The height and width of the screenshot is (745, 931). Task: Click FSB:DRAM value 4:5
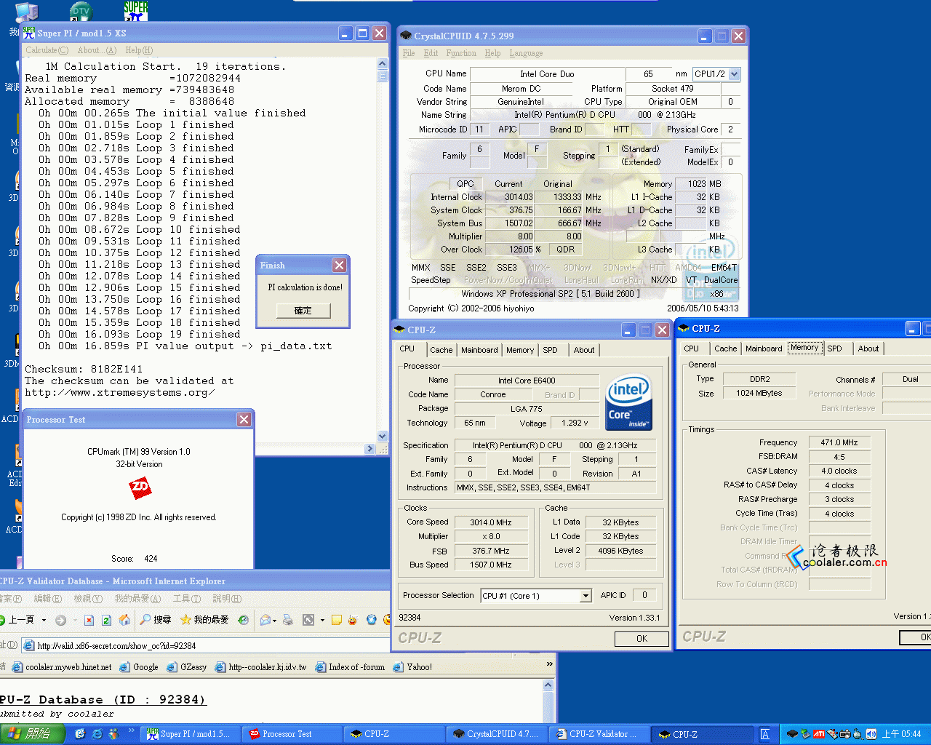click(839, 457)
